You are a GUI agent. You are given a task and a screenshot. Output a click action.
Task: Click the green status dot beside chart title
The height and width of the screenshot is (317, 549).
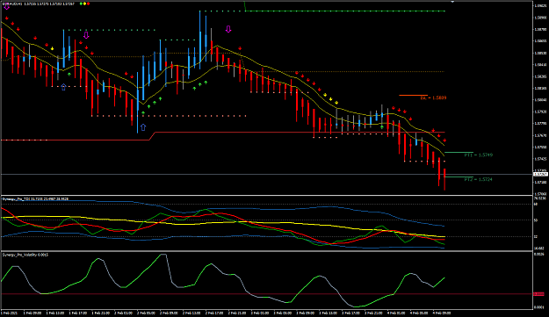(x=81, y=4)
